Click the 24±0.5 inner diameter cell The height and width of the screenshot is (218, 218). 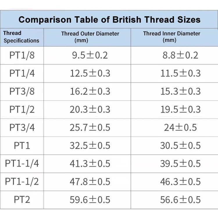(180, 127)
